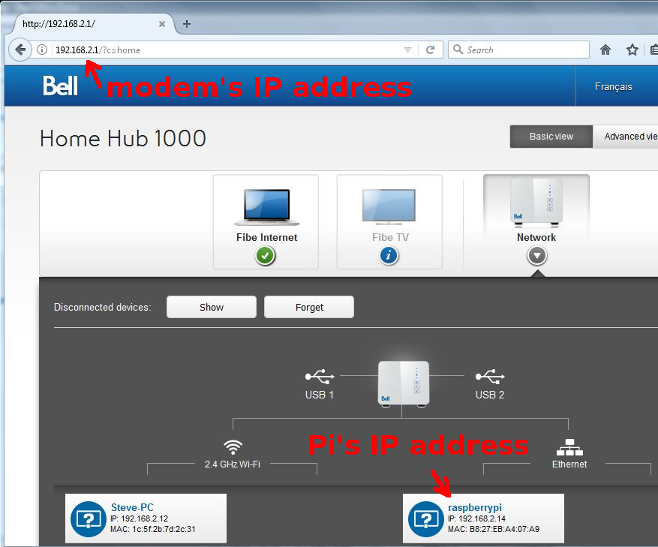Open a new browser tab
This screenshot has height=547, width=658.
[x=187, y=23]
